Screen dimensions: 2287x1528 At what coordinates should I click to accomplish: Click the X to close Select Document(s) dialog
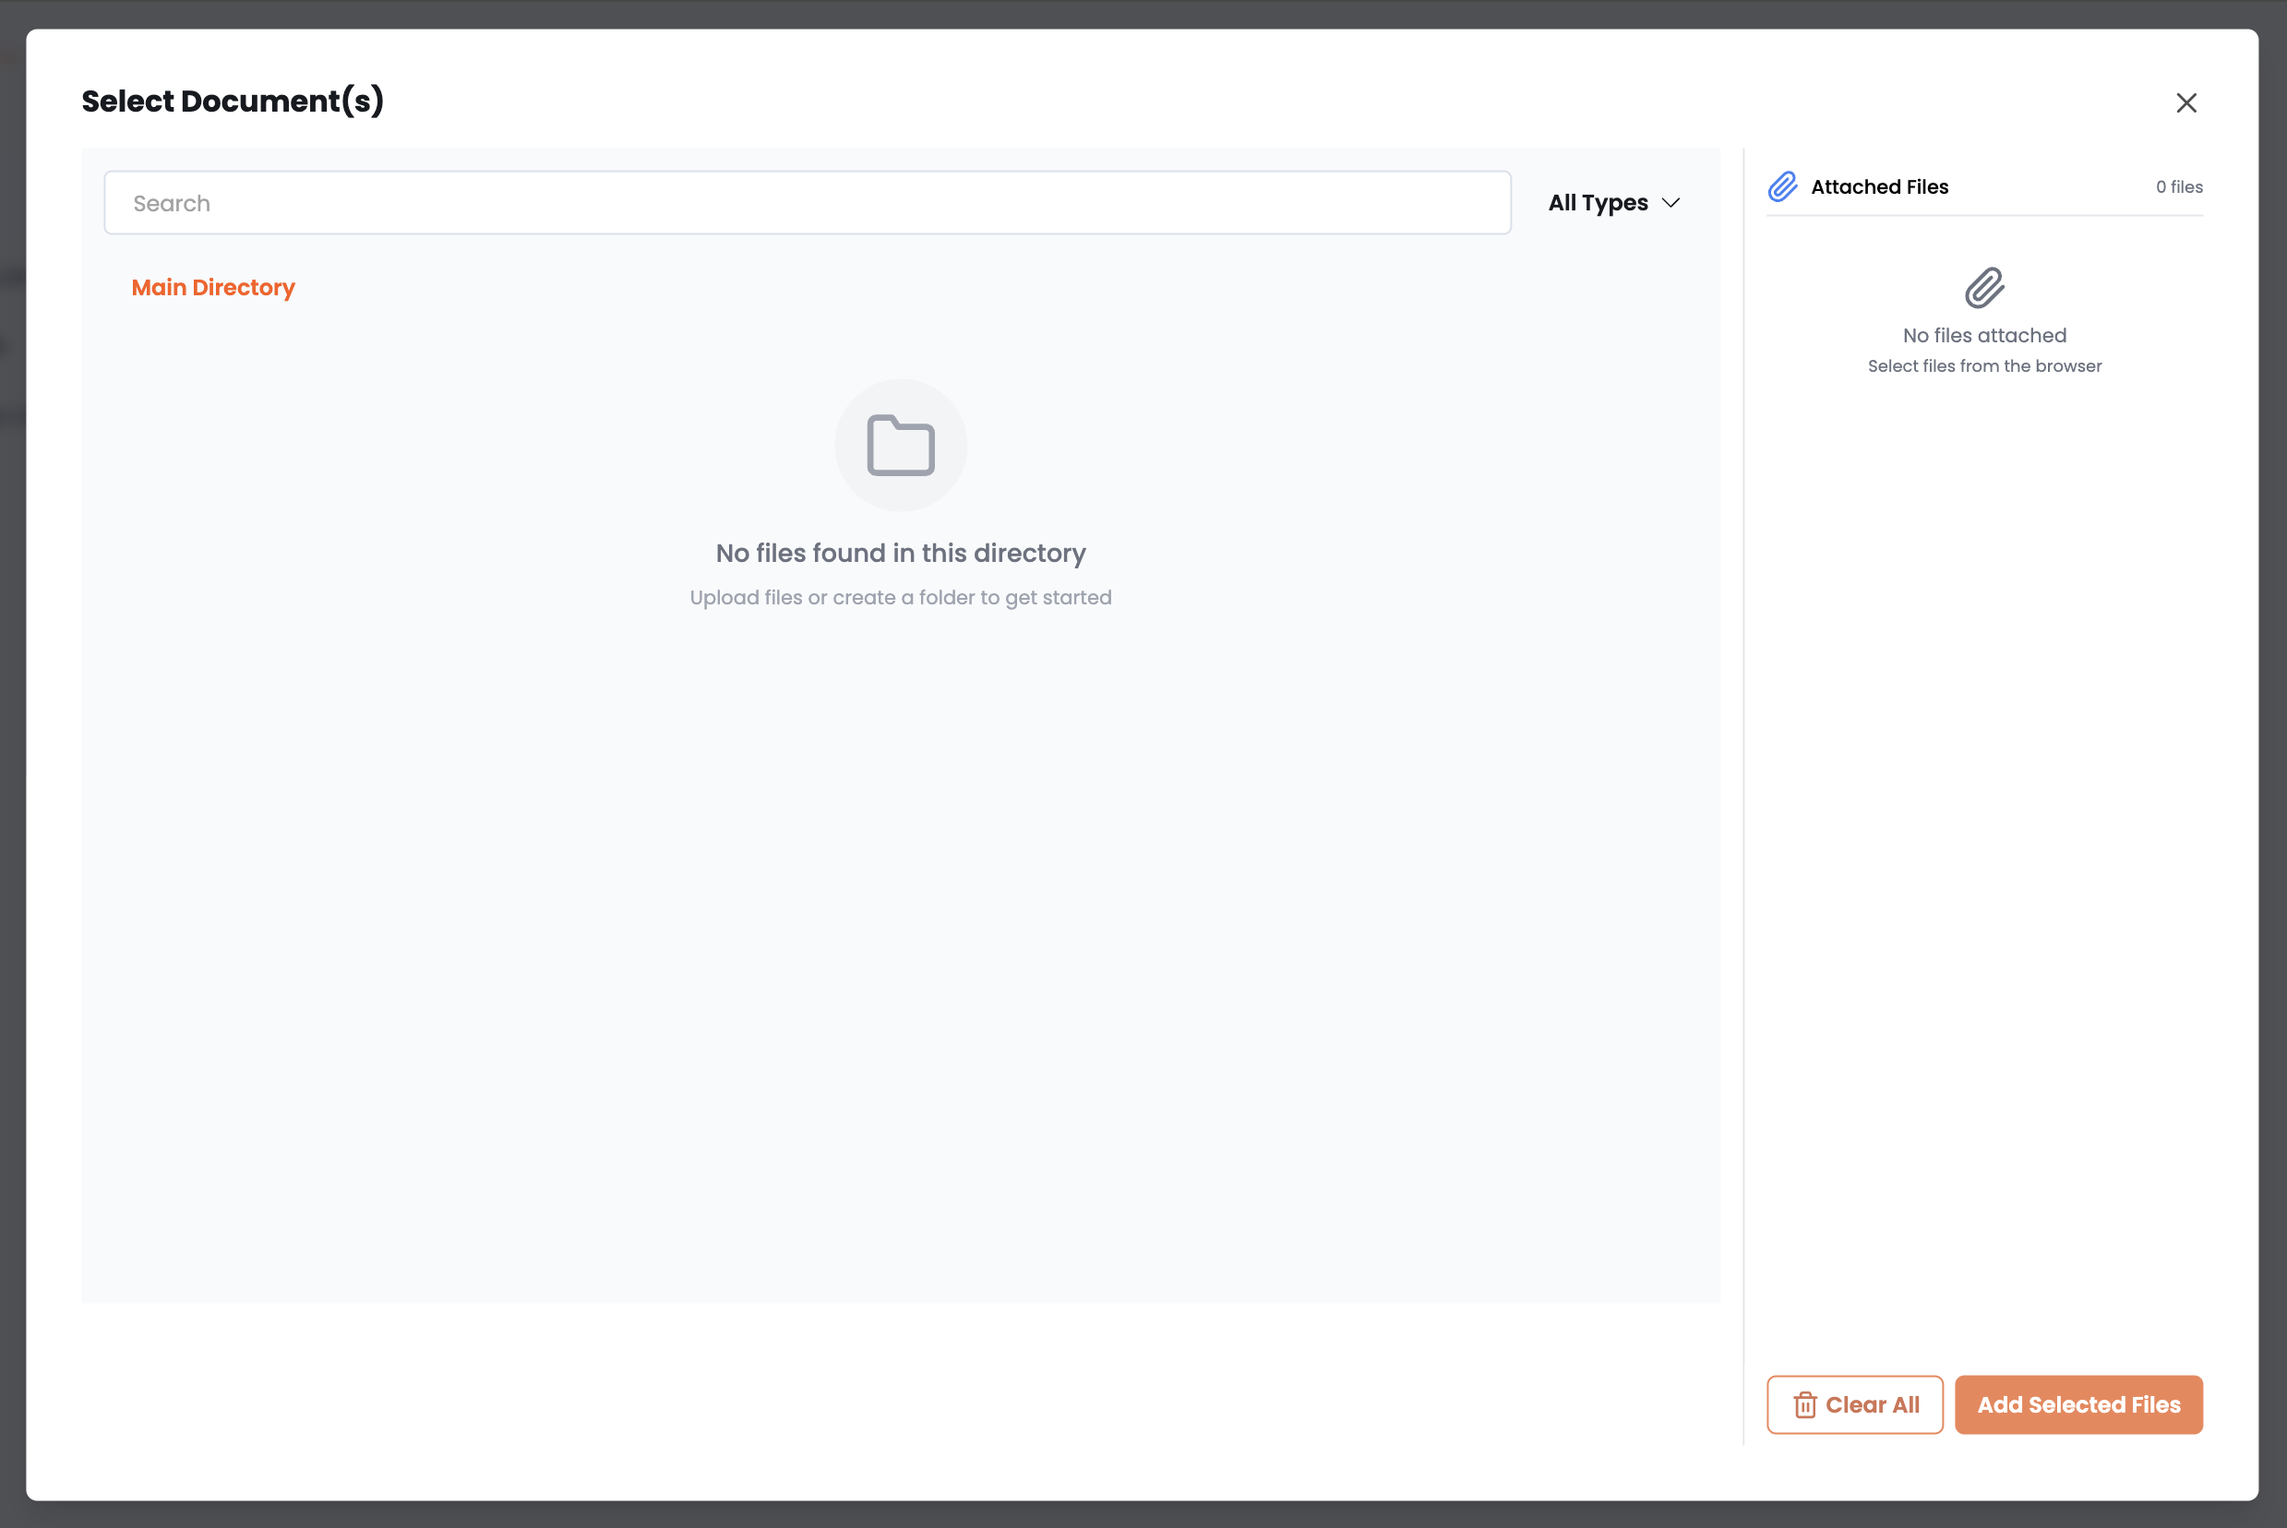click(2186, 102)
